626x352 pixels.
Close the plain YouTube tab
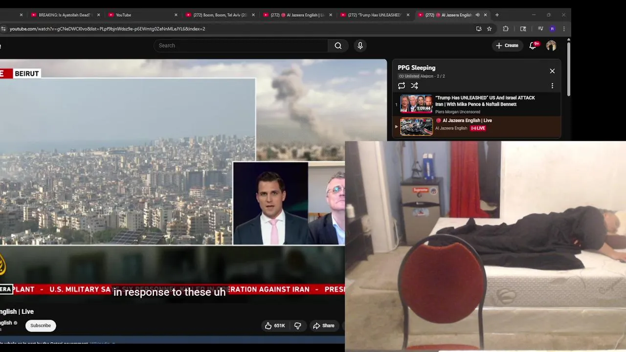coord(176,15)
